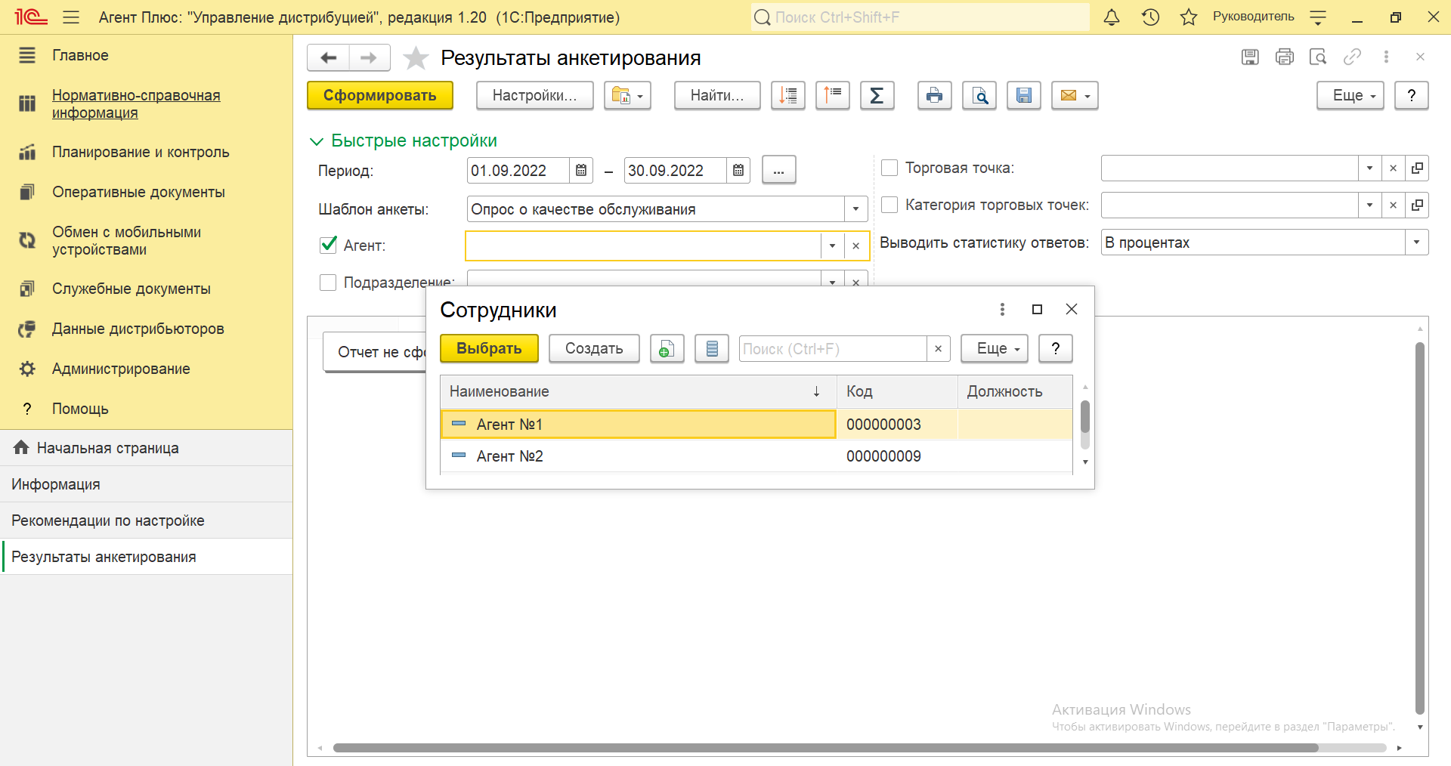Open the Главное section
Image resolution: width=1451 pixels, height=766 pixels.
point(80,55)
